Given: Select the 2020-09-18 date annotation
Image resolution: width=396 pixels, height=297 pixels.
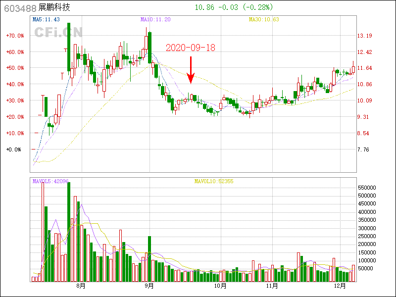Looking at the screenshot, I should pos(190,48).
